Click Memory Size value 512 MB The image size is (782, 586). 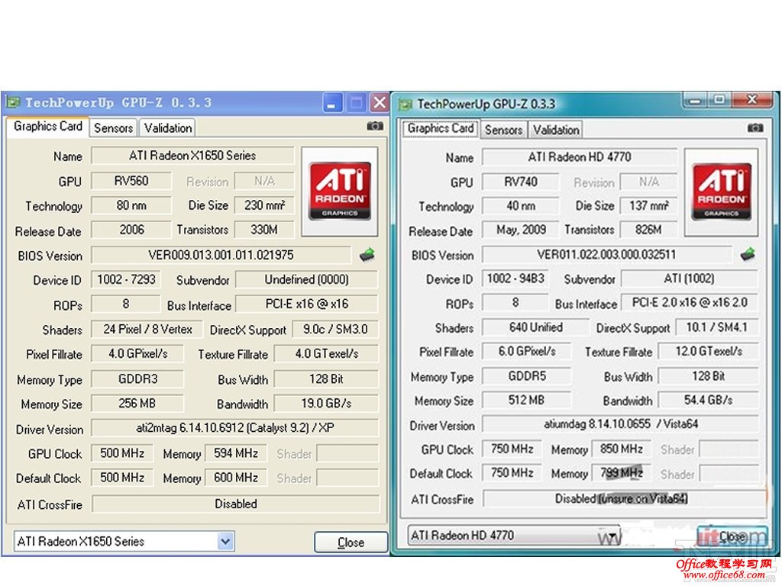pyautogui.click(x=527, y=400)
